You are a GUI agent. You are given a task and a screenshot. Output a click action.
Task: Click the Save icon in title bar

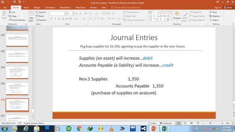pyautogui.click(x=3, y=2)
